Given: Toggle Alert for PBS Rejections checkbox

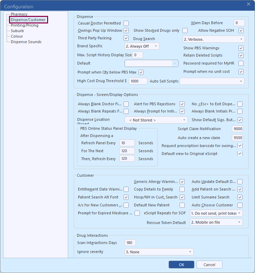Looking at the screenshot, I should (182, 104).
